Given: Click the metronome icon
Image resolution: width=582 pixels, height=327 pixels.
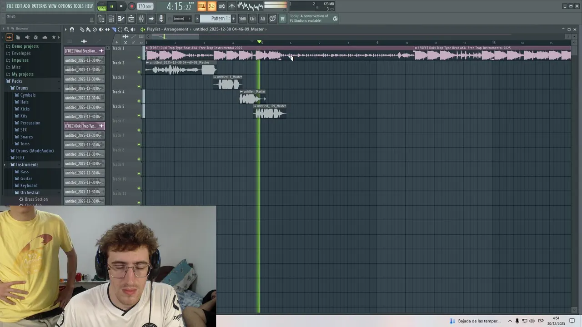Looking at the screenshot, I should pos(231,6).
